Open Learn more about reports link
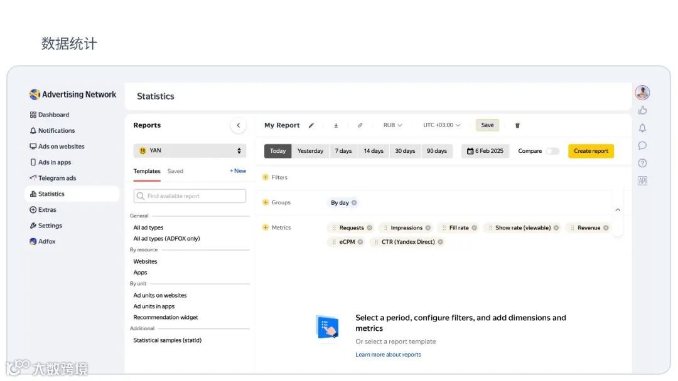The height and width of the screenshot is (381, 678). point(388,355)
